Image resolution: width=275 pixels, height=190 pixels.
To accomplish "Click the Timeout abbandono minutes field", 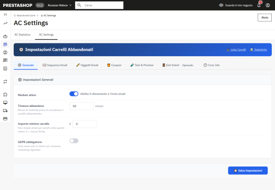I will pos(82,106).
